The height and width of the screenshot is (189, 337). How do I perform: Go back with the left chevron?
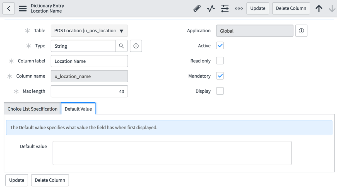pos(9,8)
